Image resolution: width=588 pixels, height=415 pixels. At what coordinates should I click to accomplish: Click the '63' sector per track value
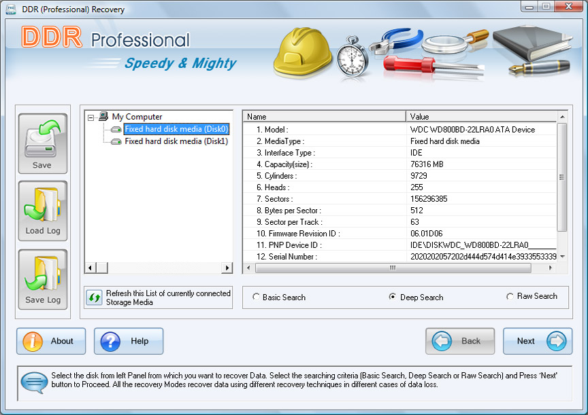pyautogui.click(x=414, y=222)
